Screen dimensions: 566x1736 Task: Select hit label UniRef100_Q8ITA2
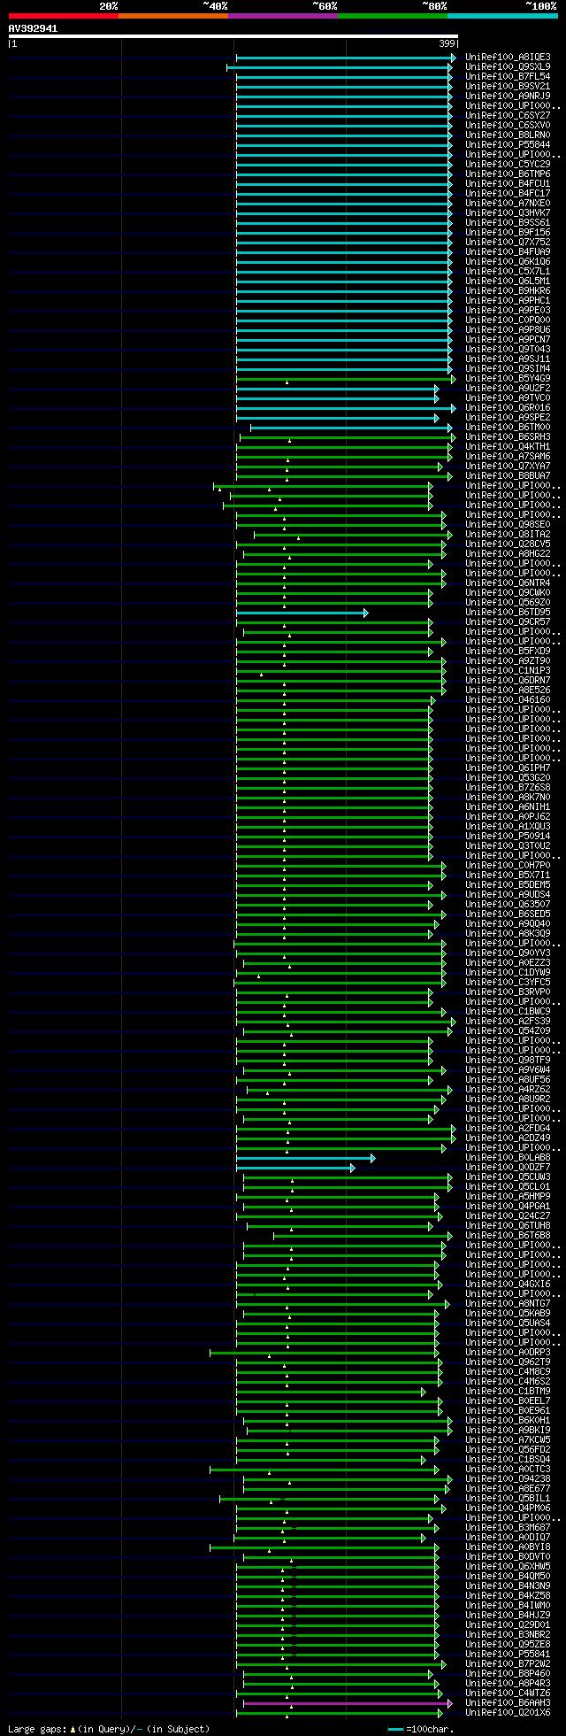point(508,535)
